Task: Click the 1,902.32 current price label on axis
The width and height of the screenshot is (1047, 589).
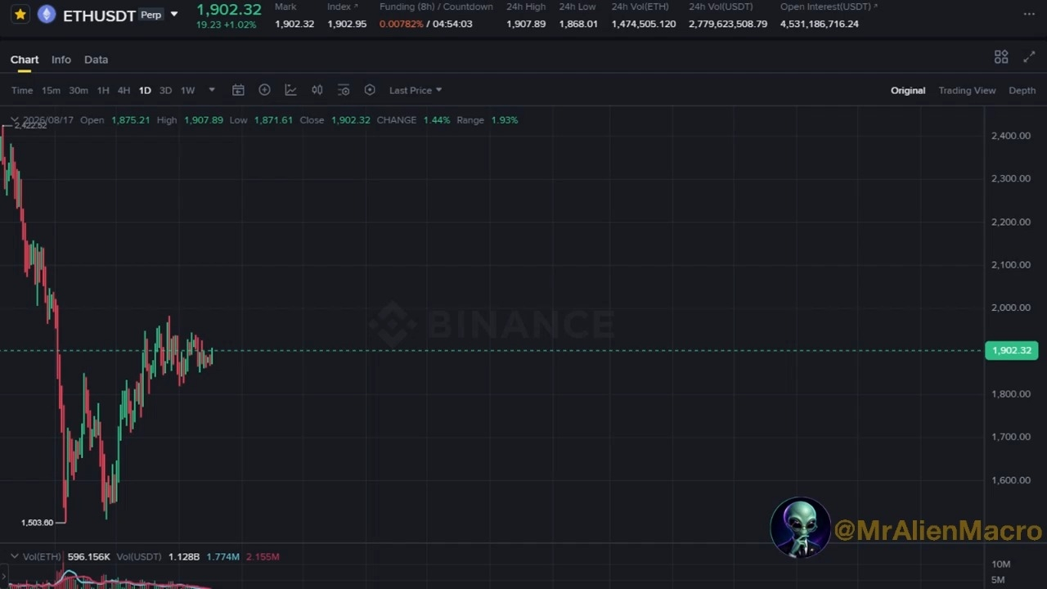Action: point(1012,350)
